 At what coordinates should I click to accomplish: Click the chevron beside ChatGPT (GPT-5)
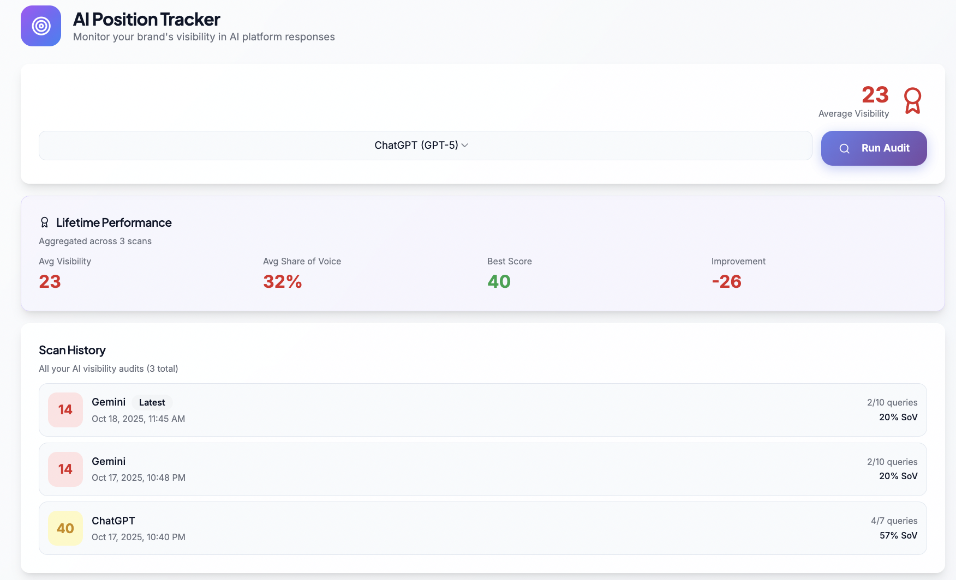click(x=465, y=145)
